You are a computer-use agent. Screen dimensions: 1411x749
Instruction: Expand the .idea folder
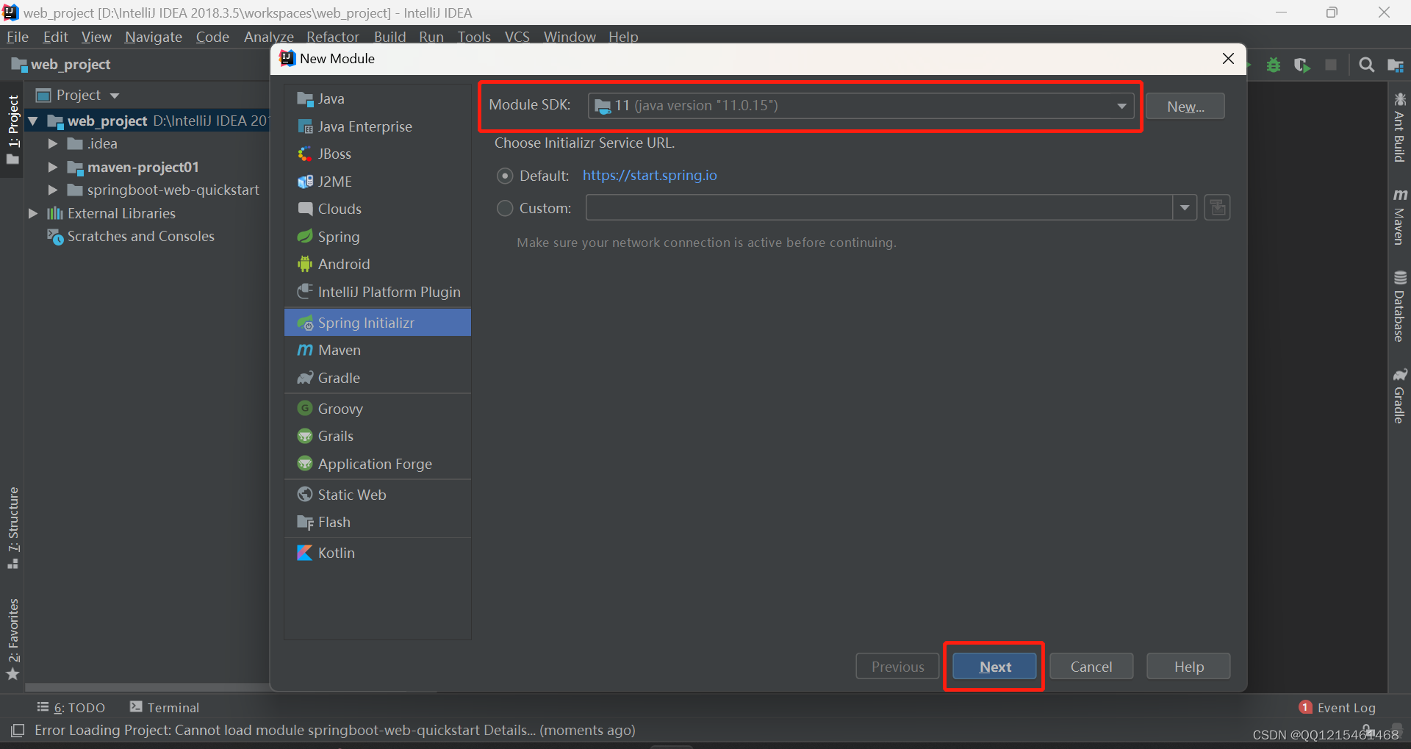53,144
